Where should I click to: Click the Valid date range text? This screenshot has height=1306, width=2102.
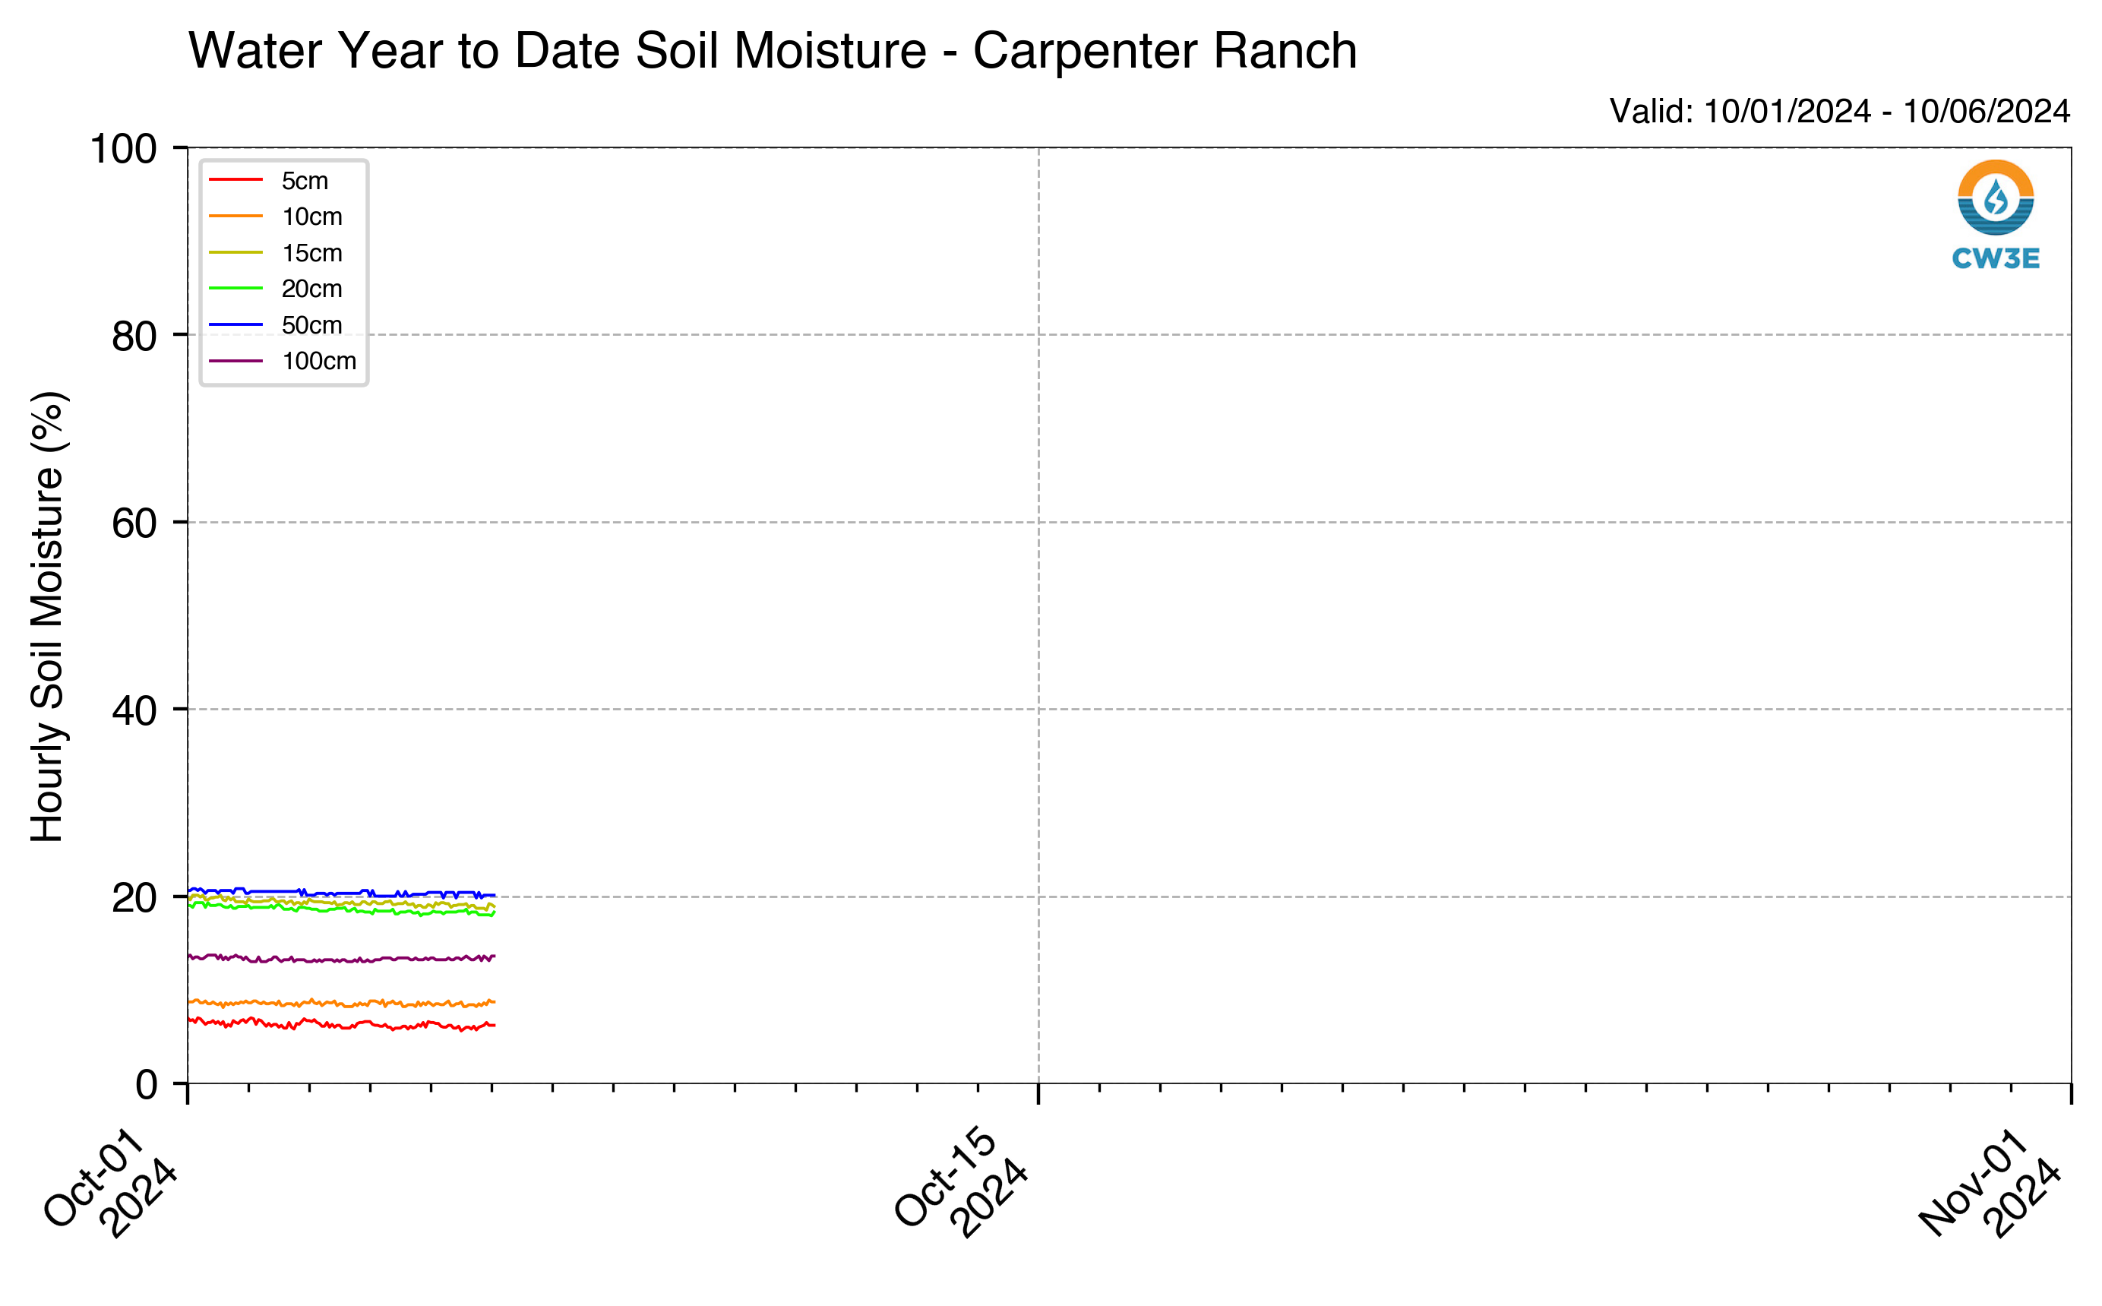pos(1839,112)
